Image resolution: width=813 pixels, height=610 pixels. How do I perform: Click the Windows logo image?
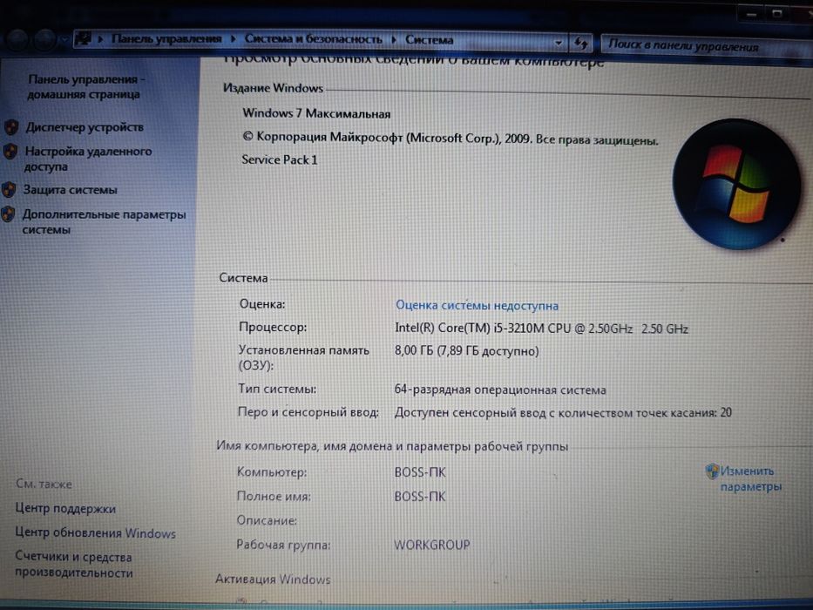(737, 184)
